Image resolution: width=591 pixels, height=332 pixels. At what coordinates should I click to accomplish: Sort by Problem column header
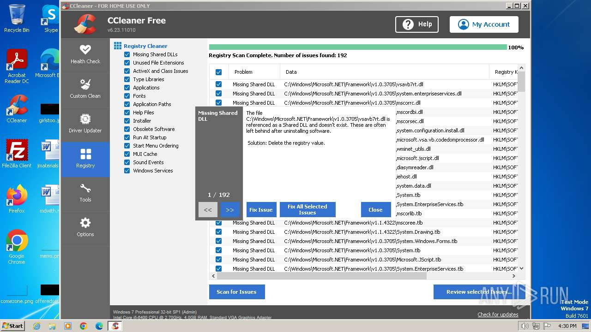[x=254, y=72]
